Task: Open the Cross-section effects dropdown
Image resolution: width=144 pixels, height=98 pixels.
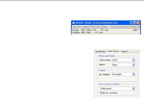Action: [123, 60]
